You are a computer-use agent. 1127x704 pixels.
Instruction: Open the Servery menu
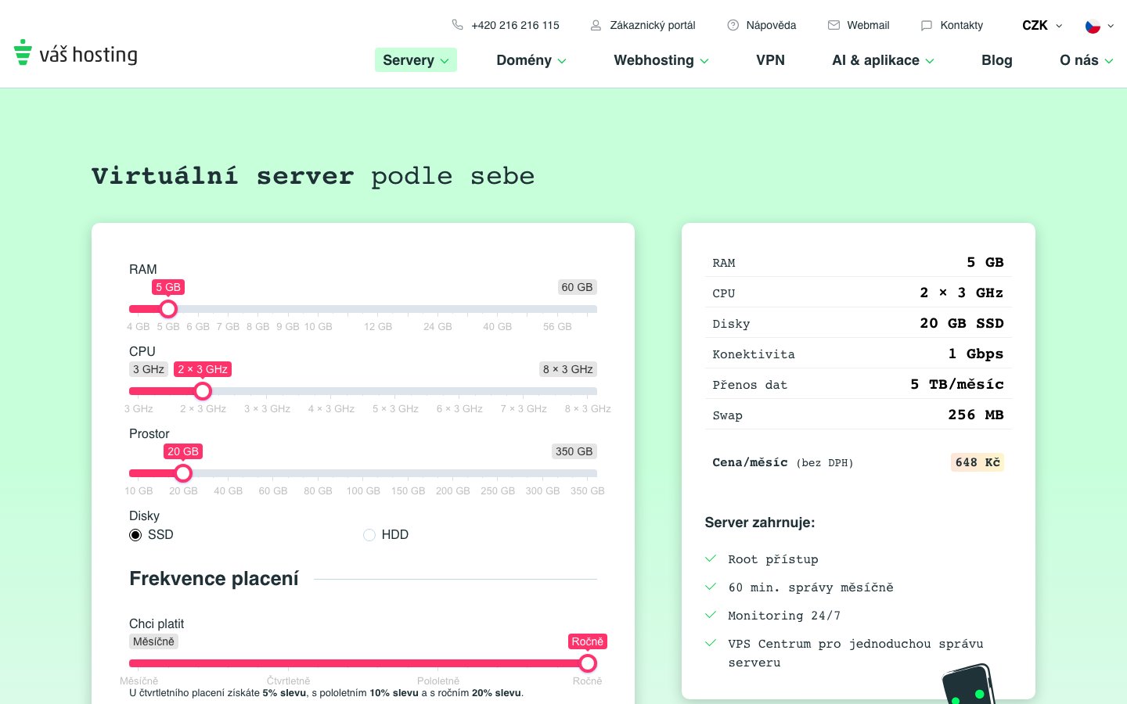(416, 60)
